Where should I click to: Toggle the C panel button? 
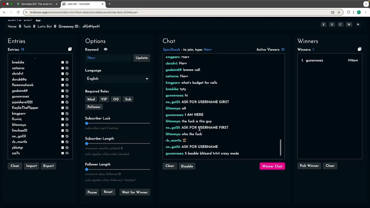[x=340, y=25]
